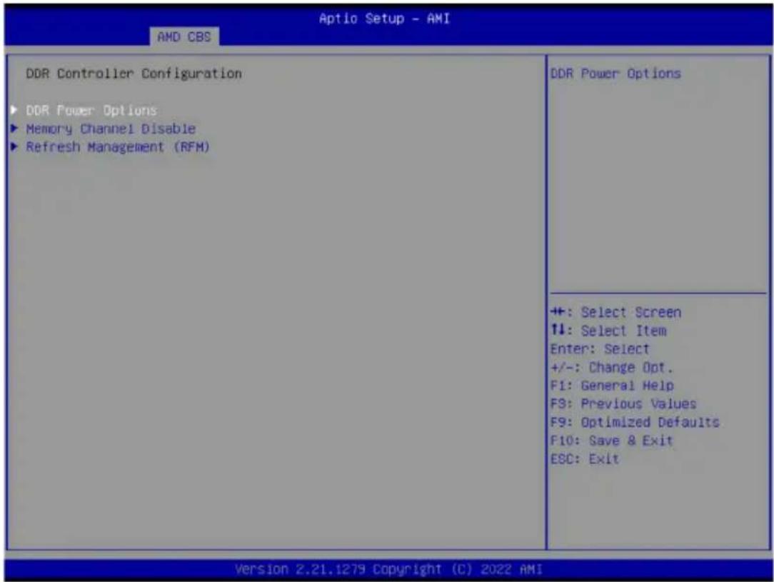Click the F9: Optimized Defaults hint

[635, 422]
